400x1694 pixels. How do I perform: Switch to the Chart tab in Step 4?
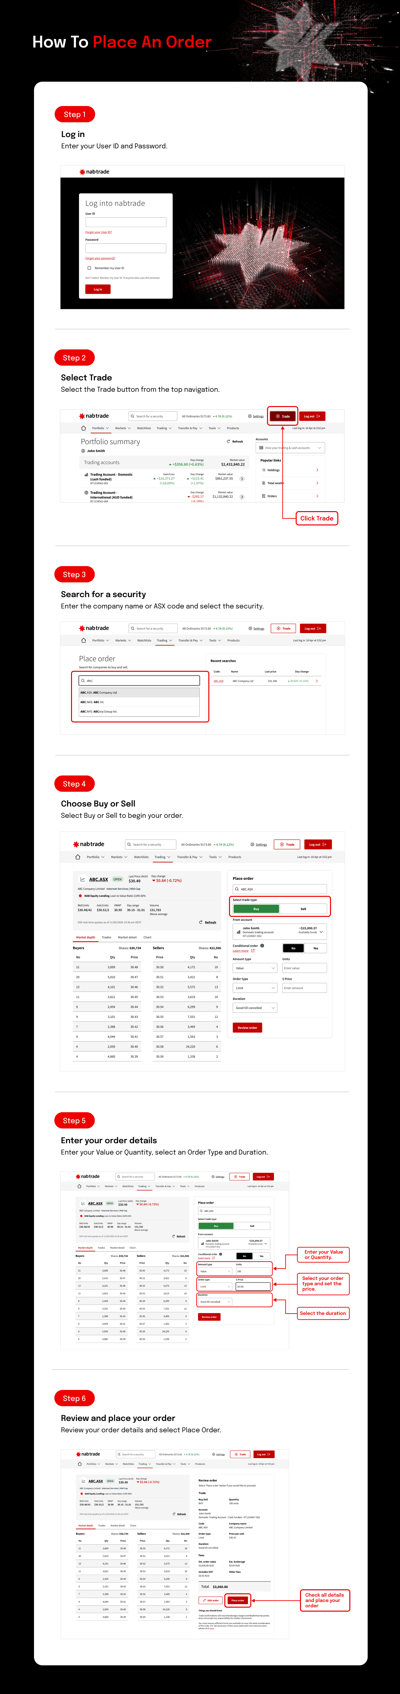tap(147, 937)
